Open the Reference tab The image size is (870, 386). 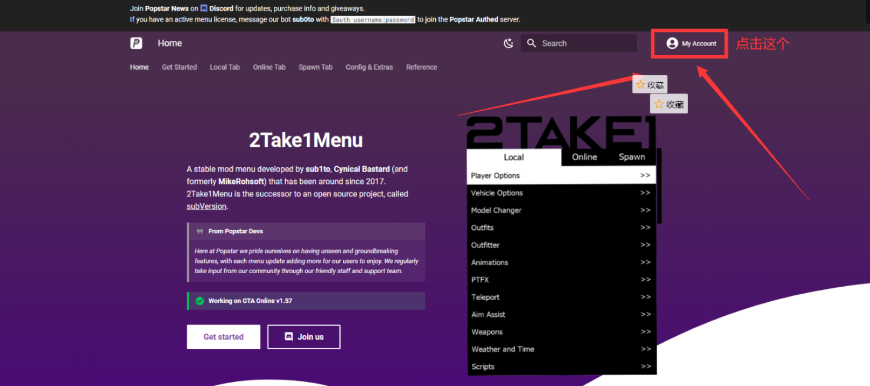pos(422,67)
